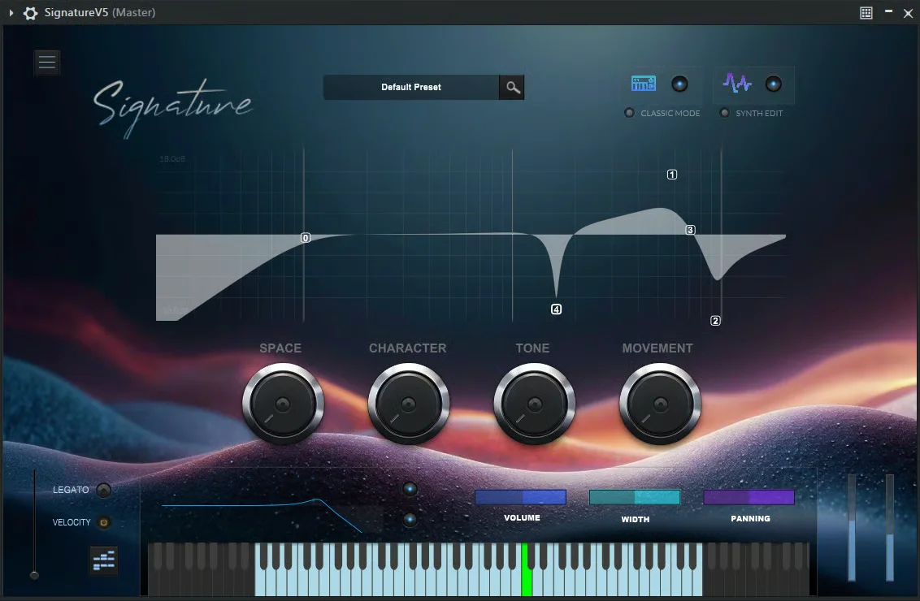Select EQ band marker 2 on the spectrum display
The width and height of the screenshot is (920, 601).
coord(716,320)
